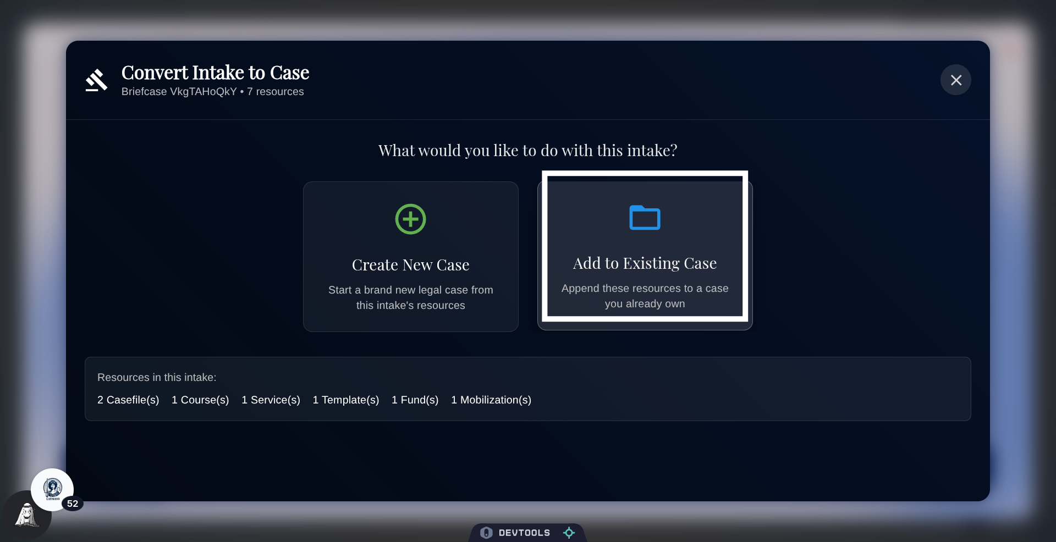The image size is (1056, 542).
Task: Select the Create New Case option
Action: click(x=410, y=256)
